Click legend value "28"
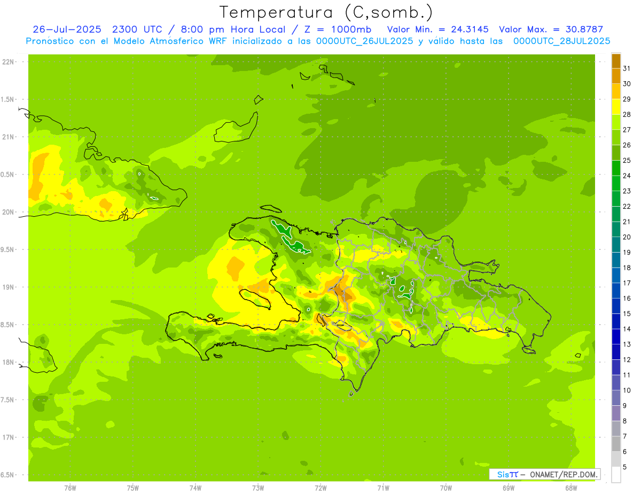The image size is (641, 495). click(x=627, y=114)
